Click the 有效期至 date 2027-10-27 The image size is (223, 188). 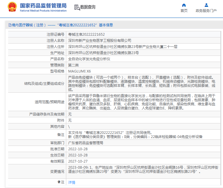tap(78, 161)
